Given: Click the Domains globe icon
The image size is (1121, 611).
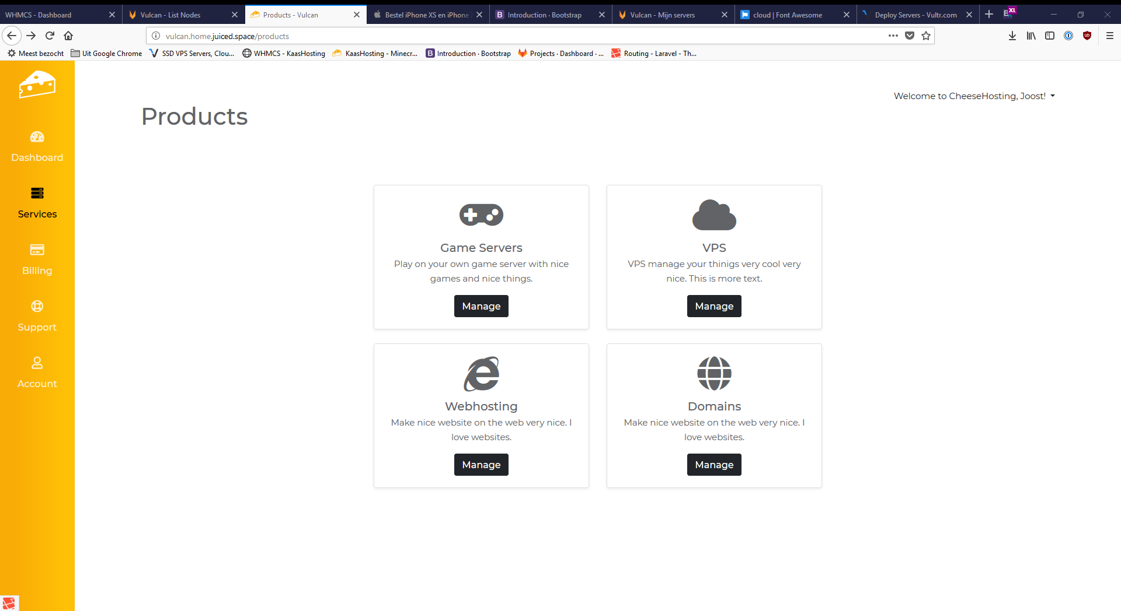Looking at the screenshot, I should point(714,373).
